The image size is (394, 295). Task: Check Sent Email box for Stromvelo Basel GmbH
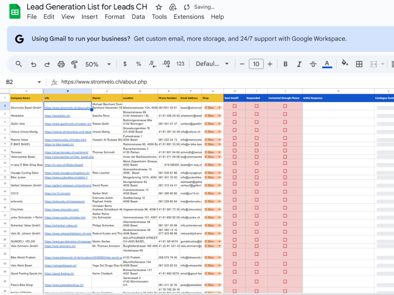234,106
